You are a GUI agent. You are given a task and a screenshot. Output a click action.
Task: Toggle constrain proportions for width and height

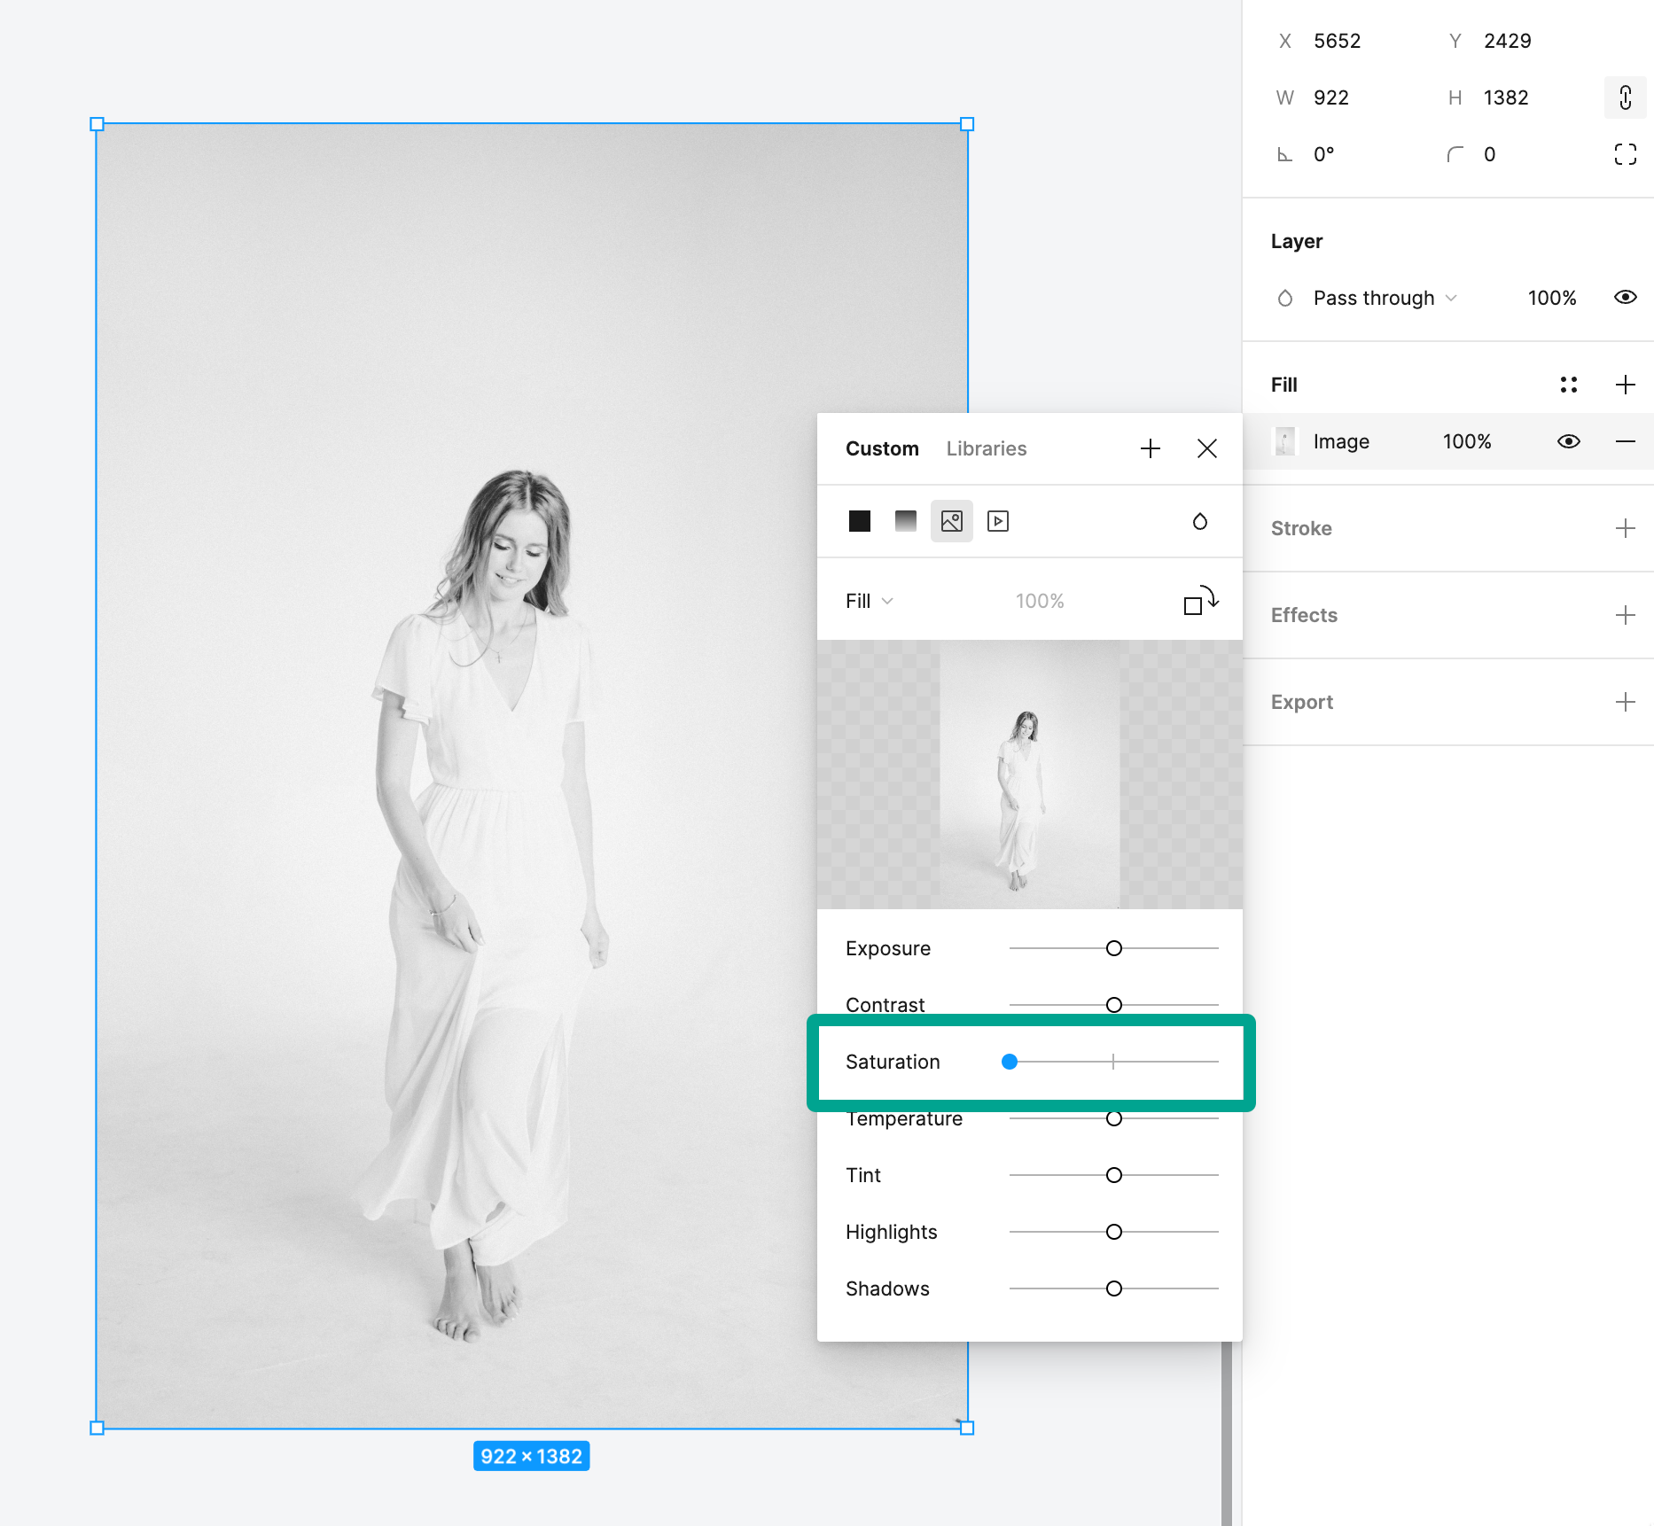(1625, 97)
